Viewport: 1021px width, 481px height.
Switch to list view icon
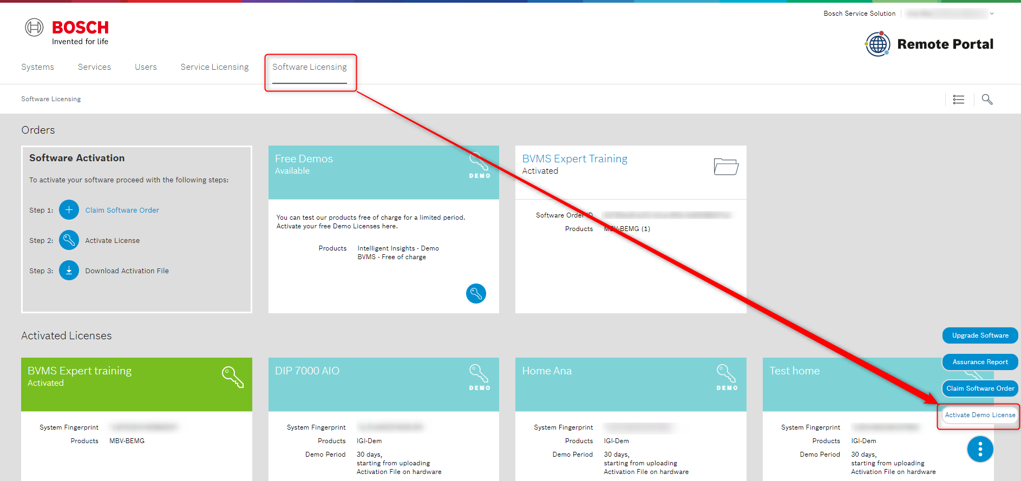[959, 100]
